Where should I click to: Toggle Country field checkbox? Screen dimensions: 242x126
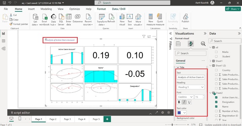pos(216,70)
